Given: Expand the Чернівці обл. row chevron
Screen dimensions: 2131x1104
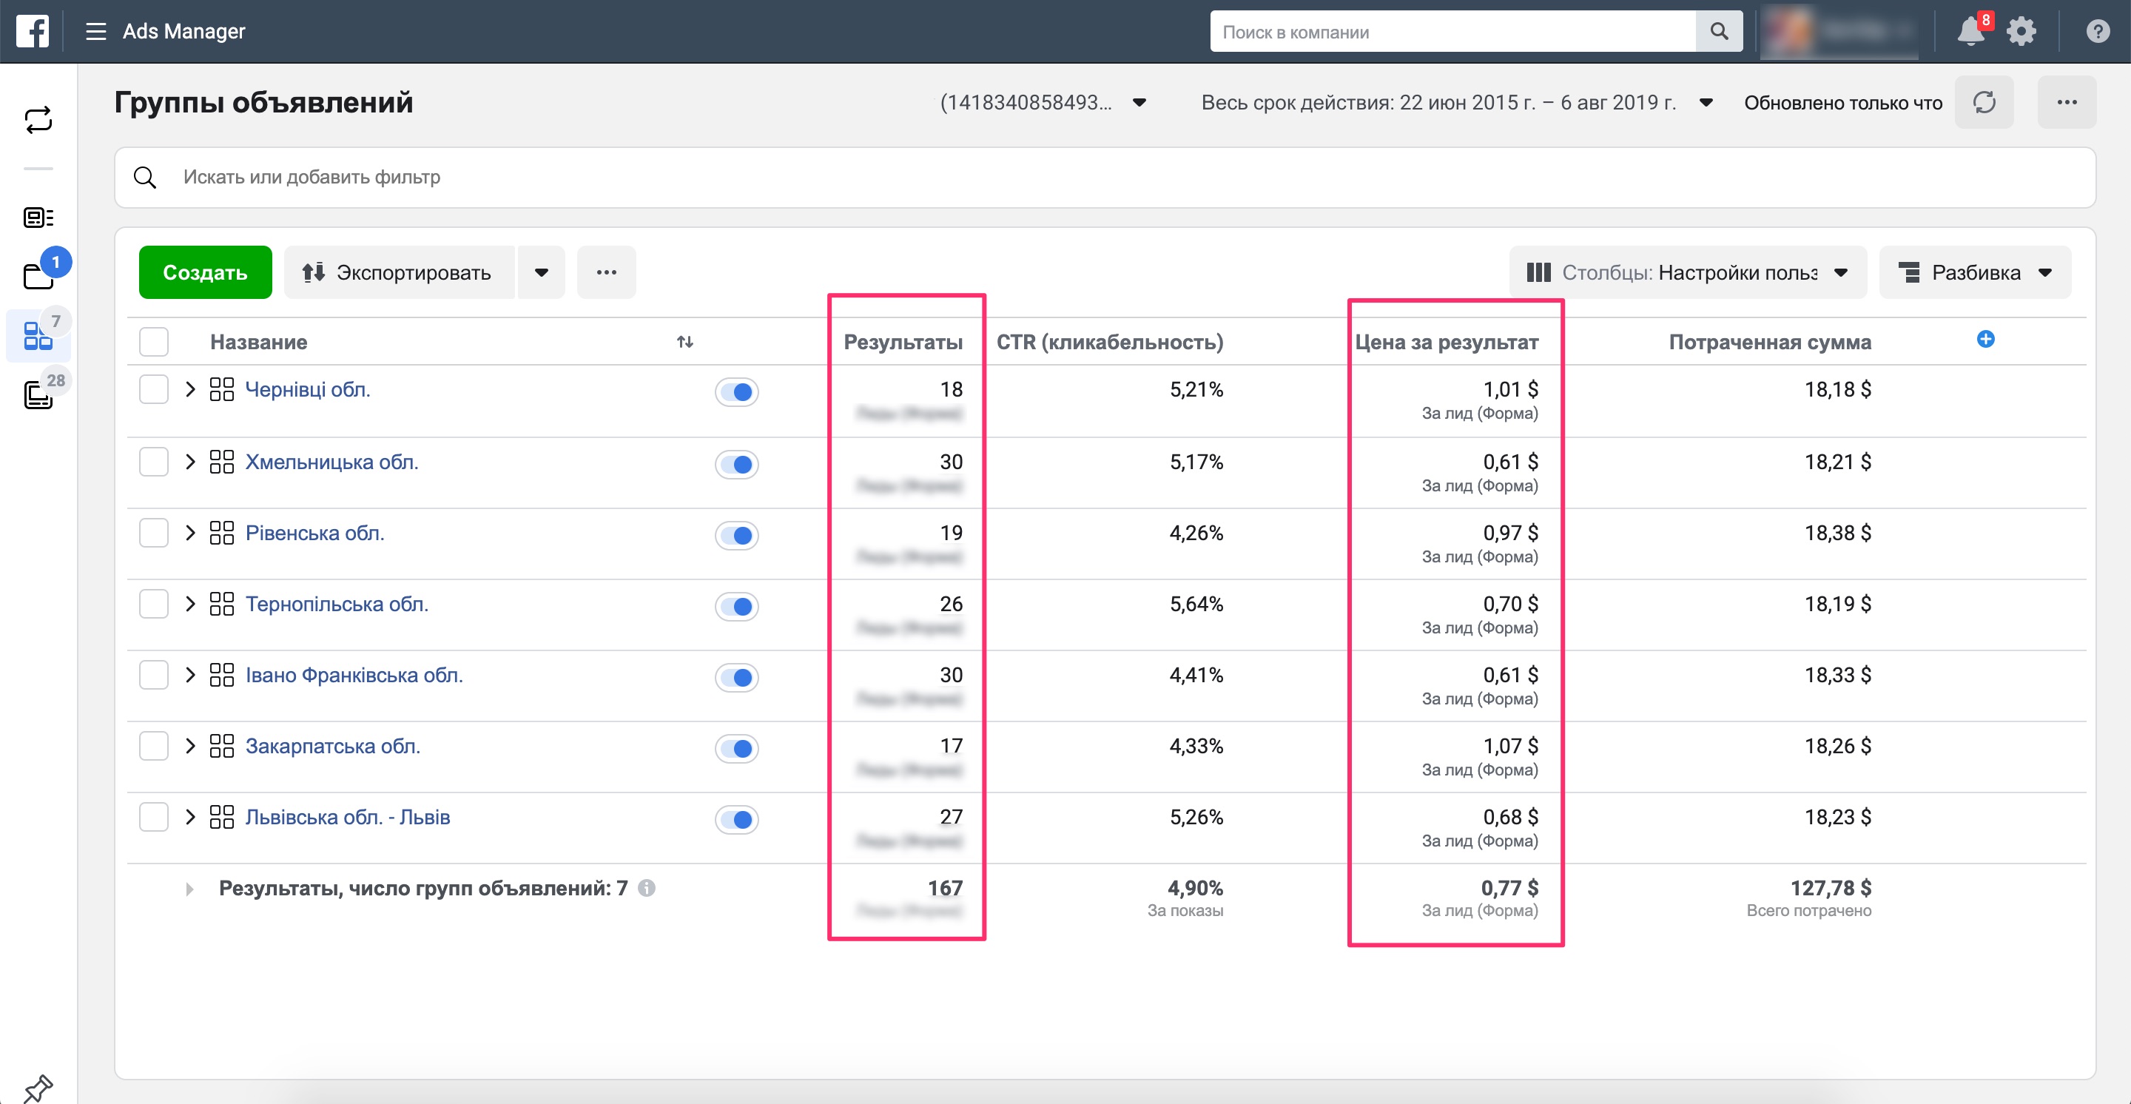Looking at the screenshot, I should (x=190, y=389).
